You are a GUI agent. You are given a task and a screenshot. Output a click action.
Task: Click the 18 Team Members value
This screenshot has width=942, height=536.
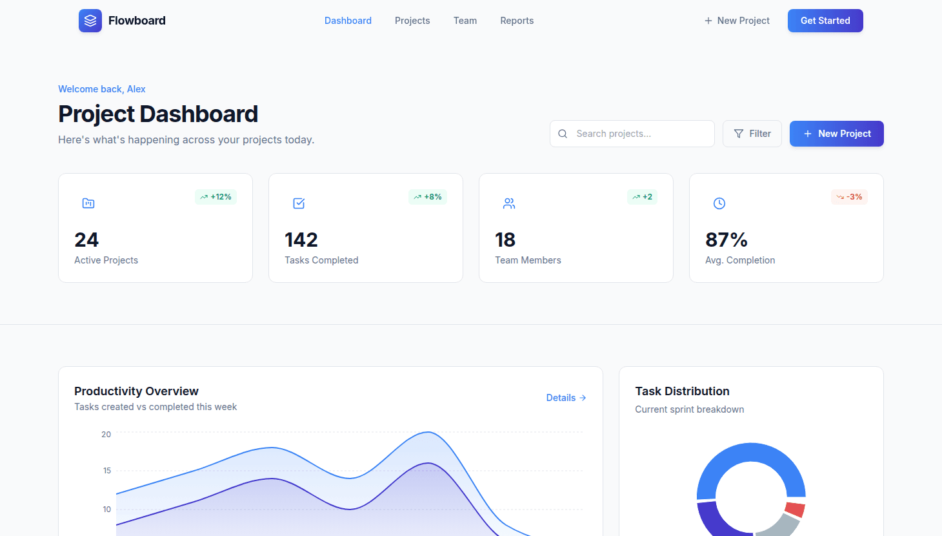point(505,240)
